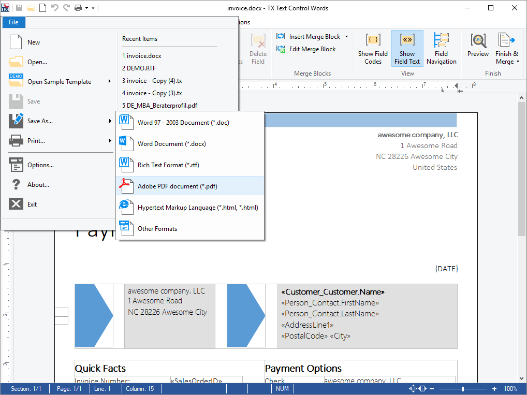Open recent item 4 invoice - Copy (3).tx
Image resolution: width=527 pixels, height=395 pixels.
pos(152,93)
